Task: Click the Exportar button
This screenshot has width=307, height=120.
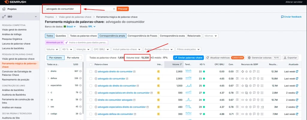Action: [x=290, y=58]
